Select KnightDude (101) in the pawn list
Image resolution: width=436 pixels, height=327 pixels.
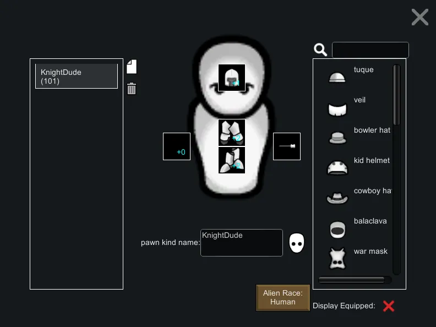(77, 77)
